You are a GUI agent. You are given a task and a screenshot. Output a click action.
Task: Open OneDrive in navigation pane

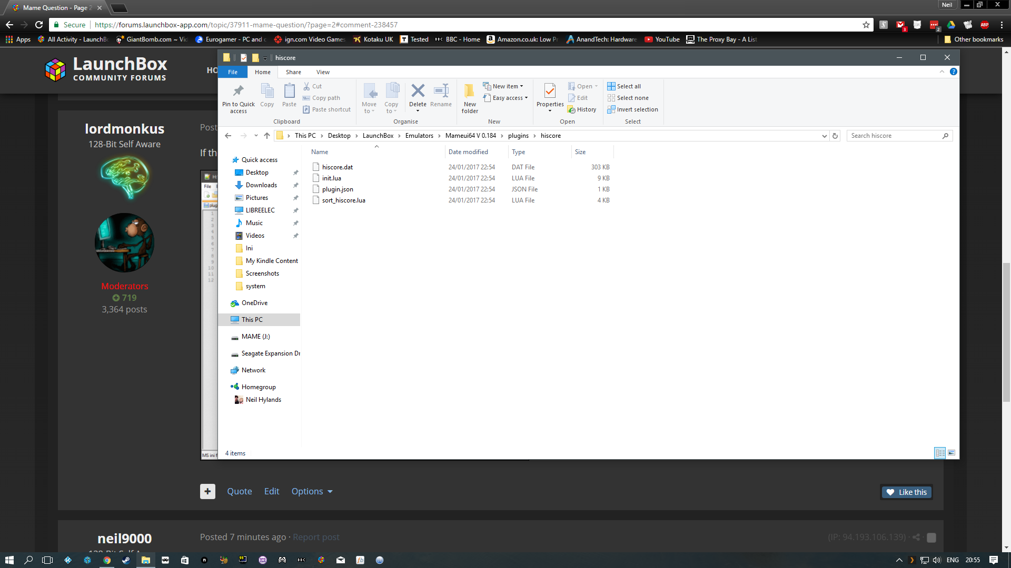tap(254, 303)
